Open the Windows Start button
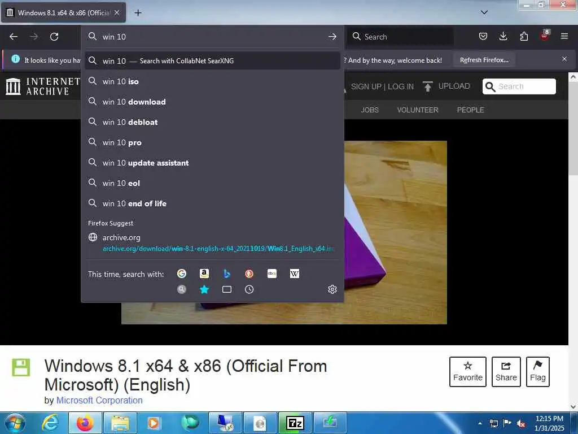The width and height of the screenshot is (578, 434). coord(15,423)
